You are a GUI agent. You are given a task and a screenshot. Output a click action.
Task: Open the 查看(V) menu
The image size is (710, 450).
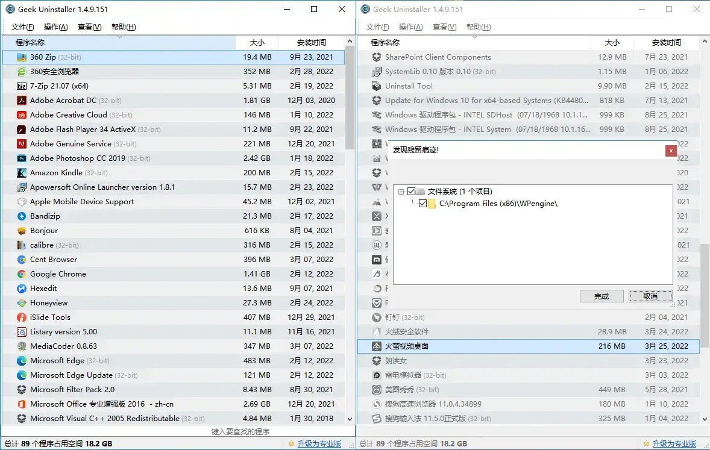click(89, 27)
